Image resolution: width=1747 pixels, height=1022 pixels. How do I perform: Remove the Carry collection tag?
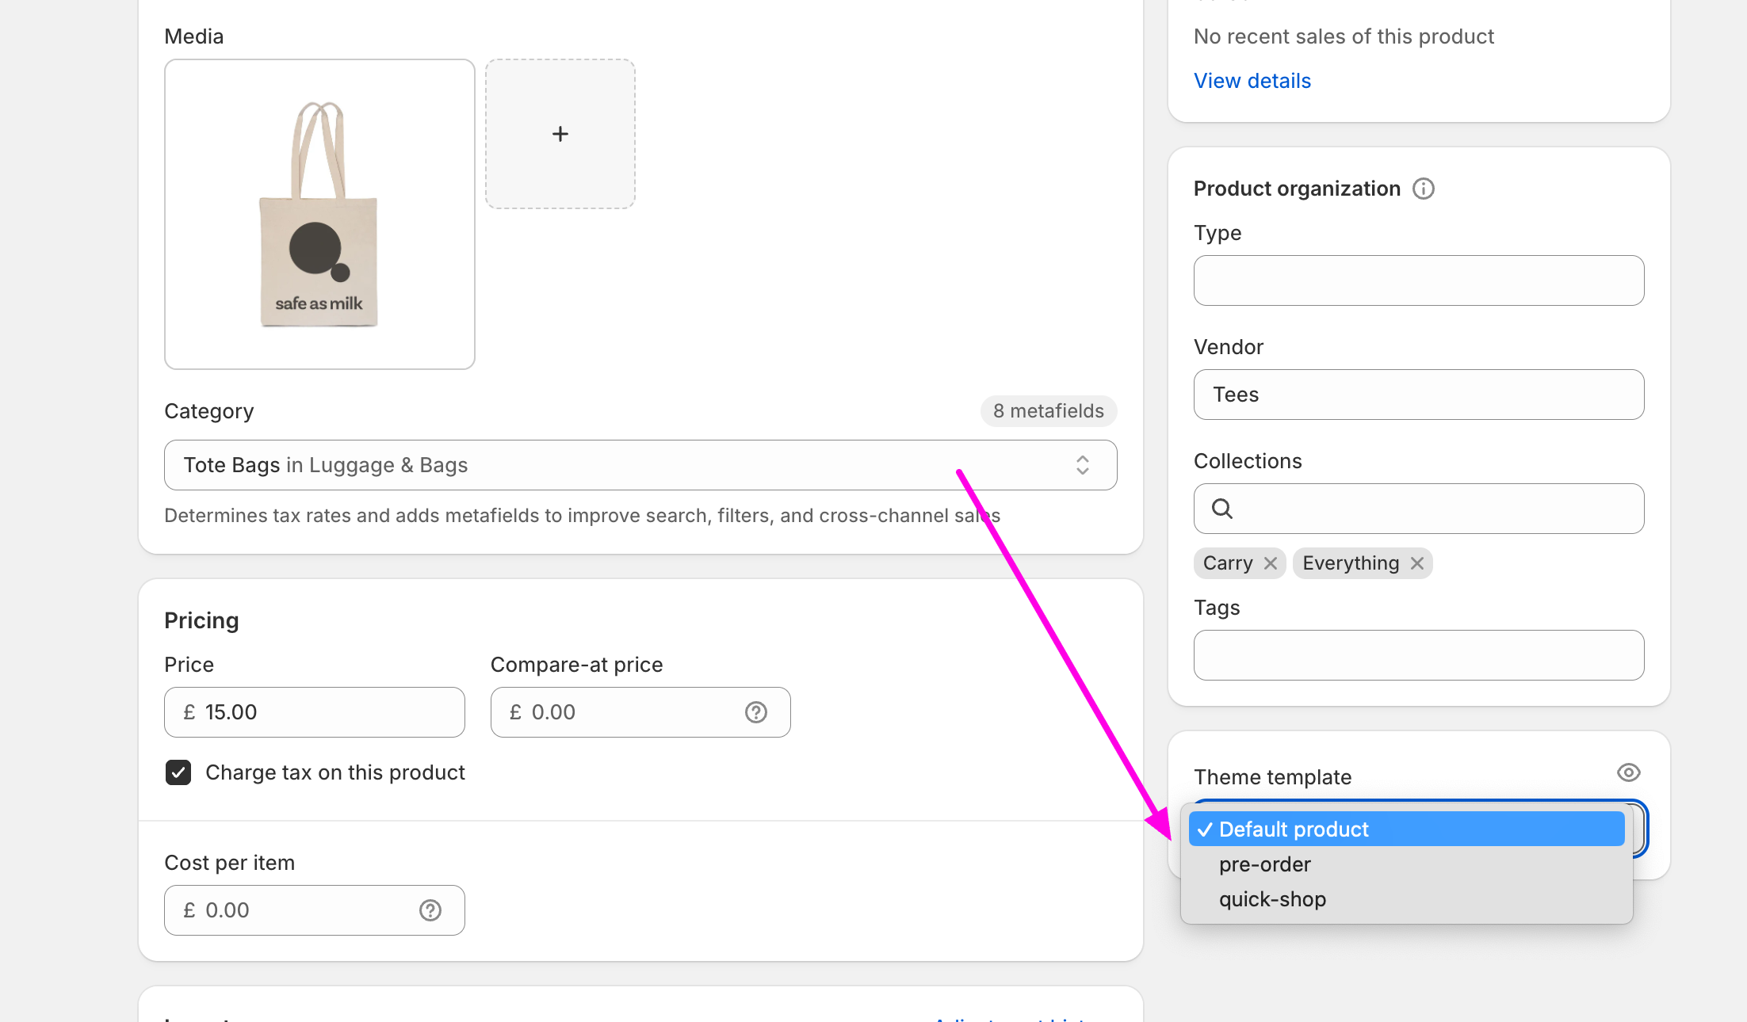click(1271, 563)
